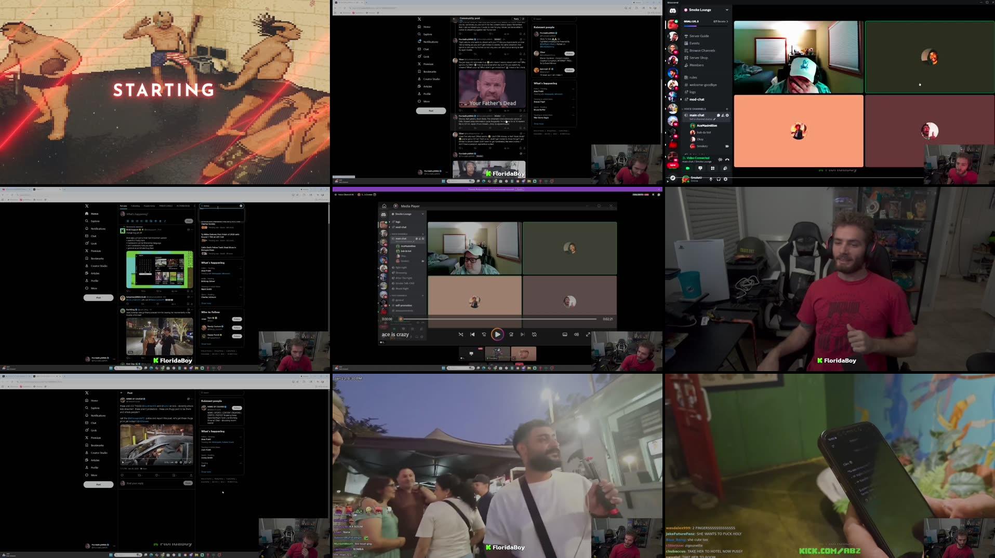Mute the microphone in Discord user bar
This screenshot has height=558, width=995.
coord(710,179)
